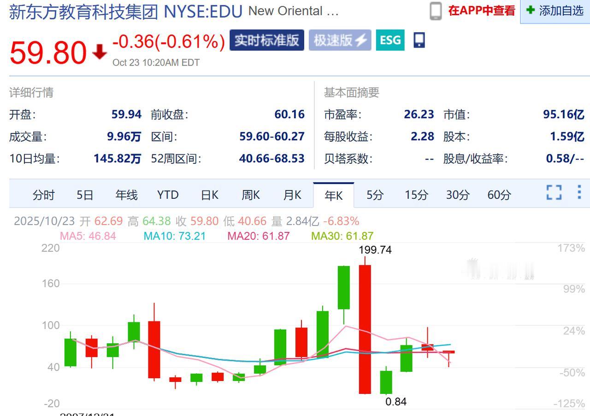This screenshot has width=590, height=416.
Task: Click the lightning icon on 极速版
Action: pos(360,41)
